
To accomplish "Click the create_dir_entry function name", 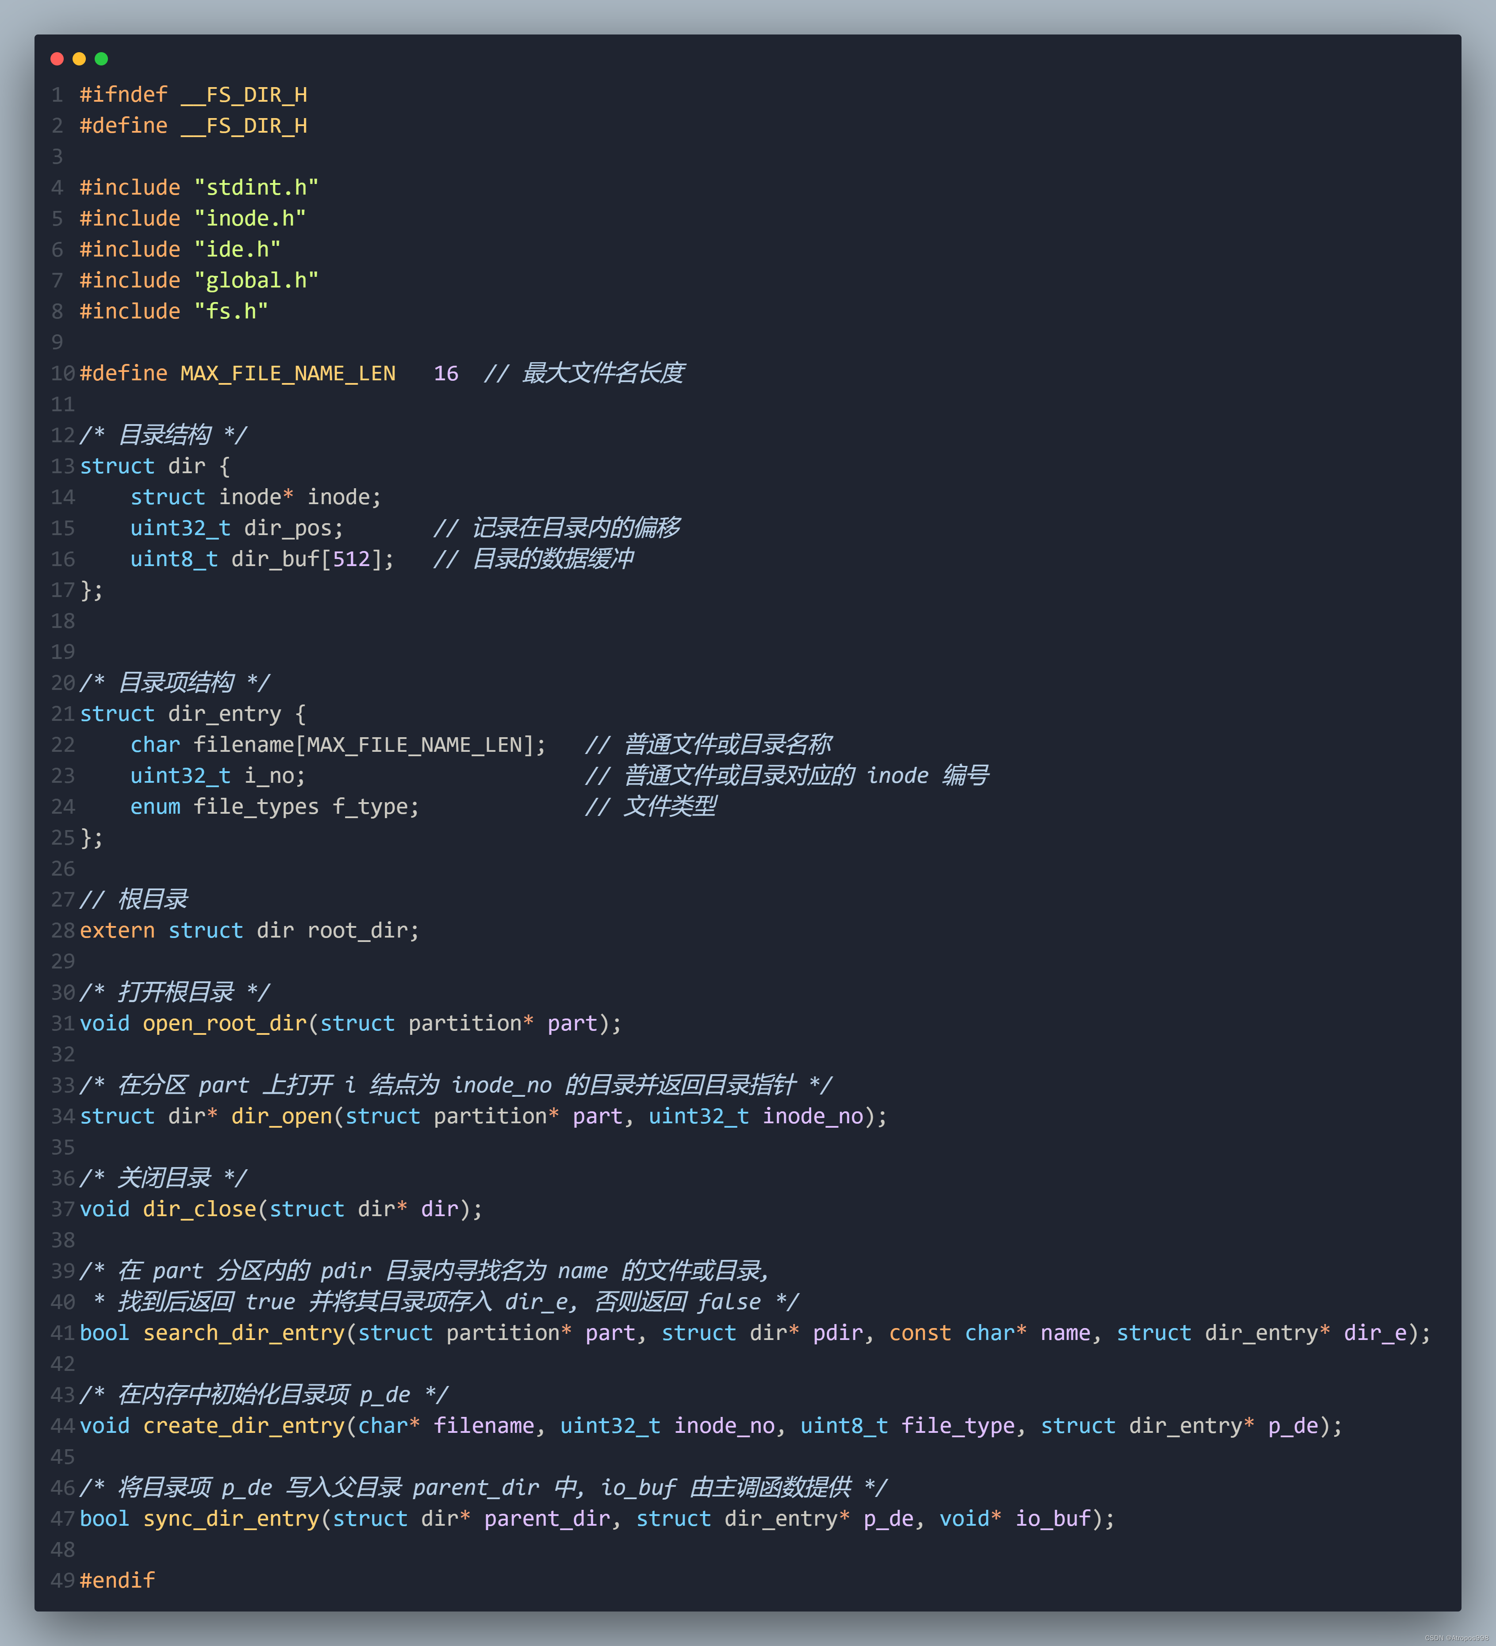I will pos(243,1426).
